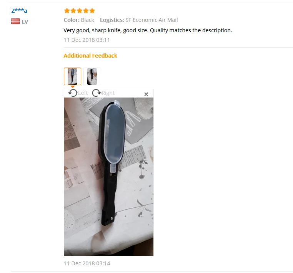This screenshot has height=273, width=293.
Task: Click the review date 11 Dec 2018 03:11
Action: [x=87, y=40]
